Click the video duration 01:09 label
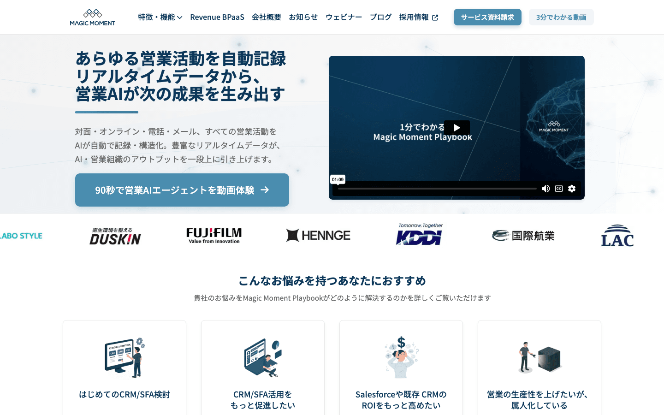664x415 pixels. pos(338,179)
